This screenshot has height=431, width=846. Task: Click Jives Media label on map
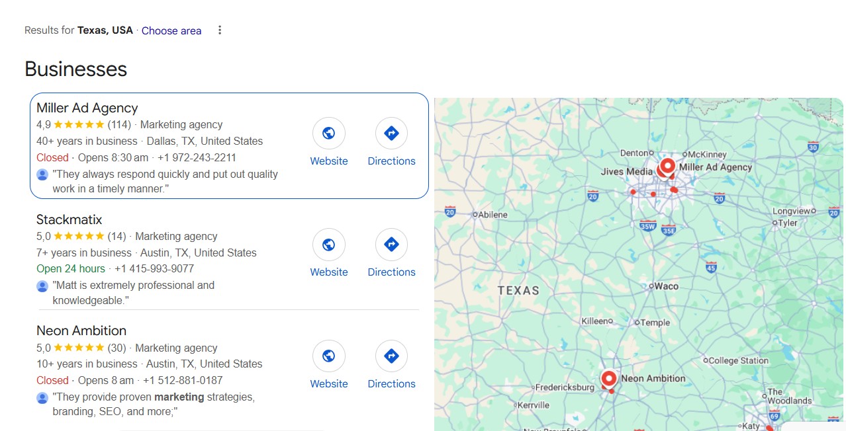(626, 171)
